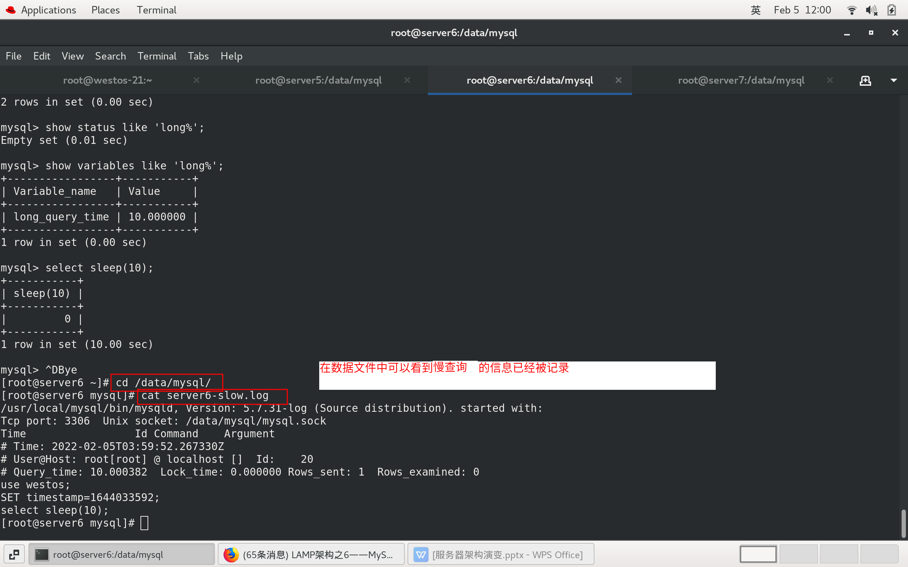Close the root@westos-21:~ tab
This screenshot has height=567, width=908.
[x=196, y=80]
